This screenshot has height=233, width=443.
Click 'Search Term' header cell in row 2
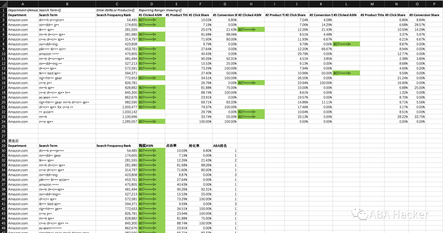67,15
